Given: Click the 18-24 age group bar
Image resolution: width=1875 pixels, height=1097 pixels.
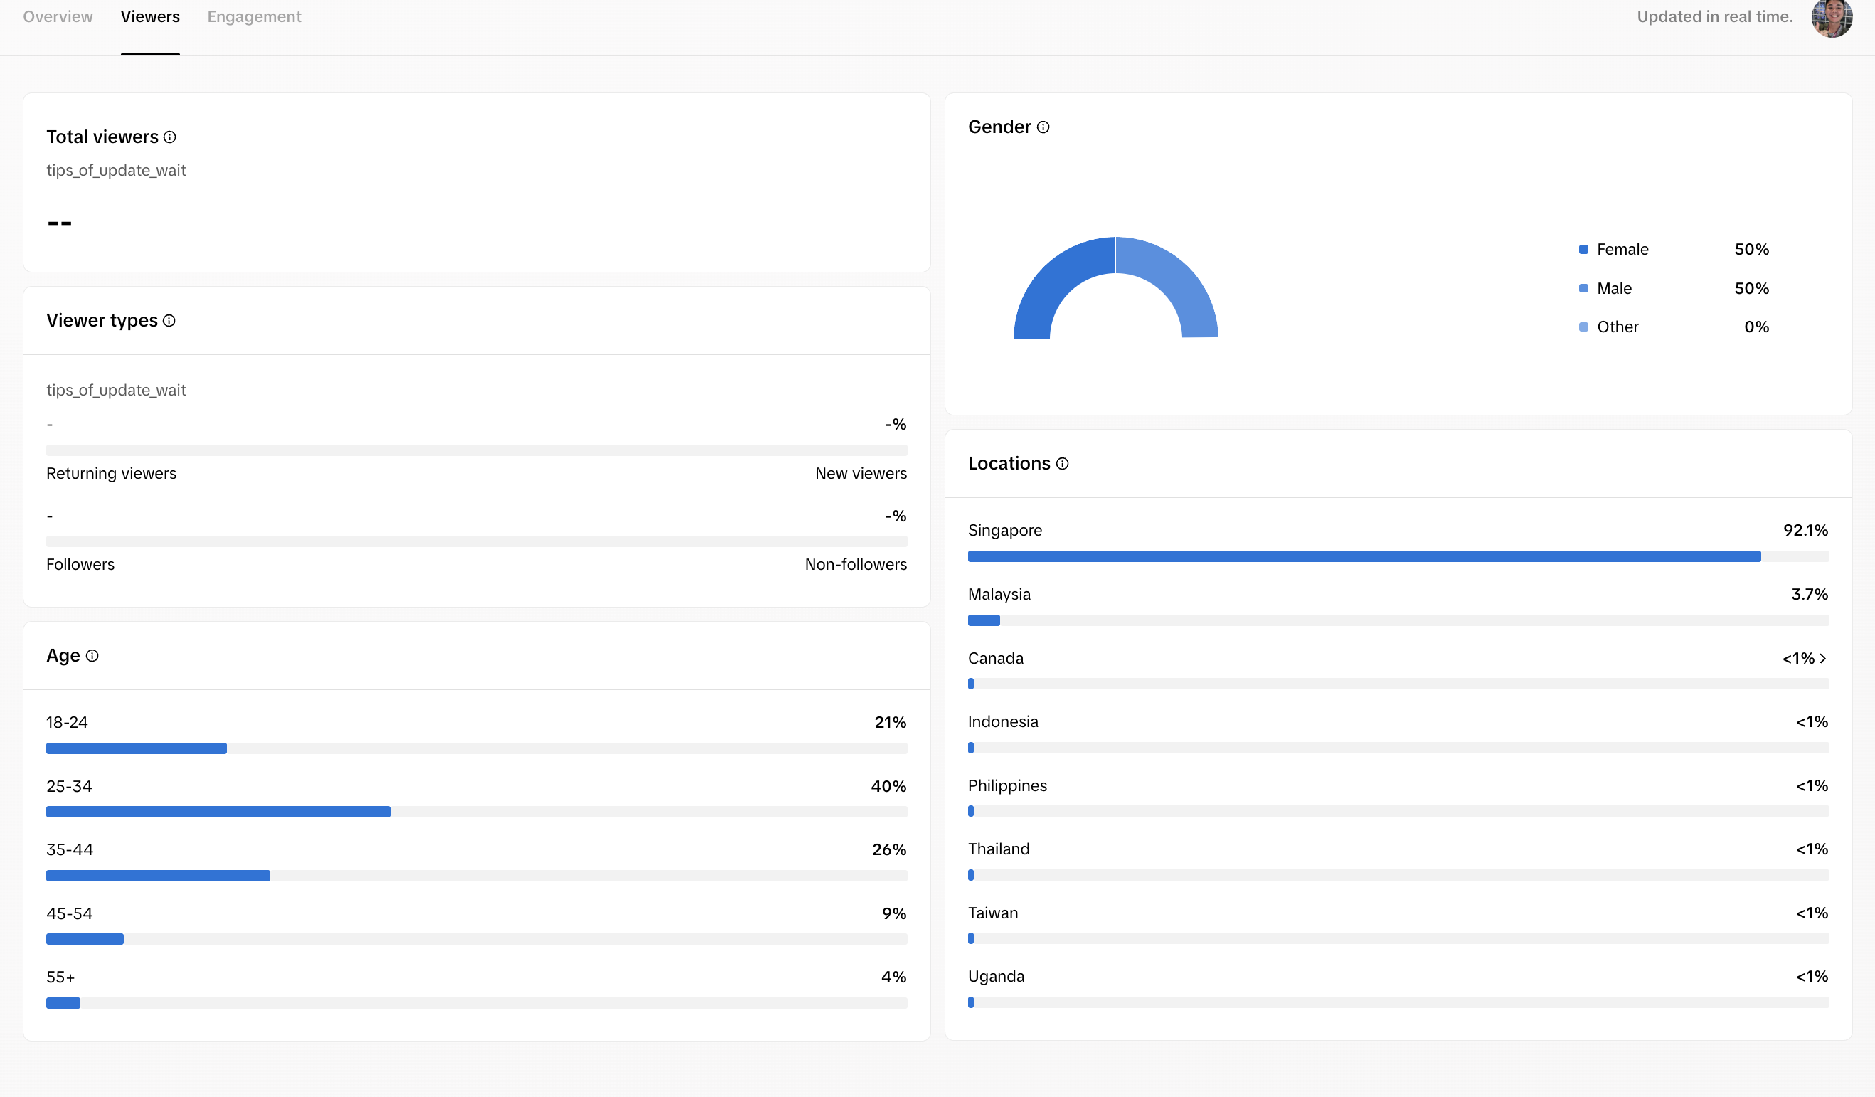Looking at the screenshot, I should pyautogui.click(x=476, y=748).
